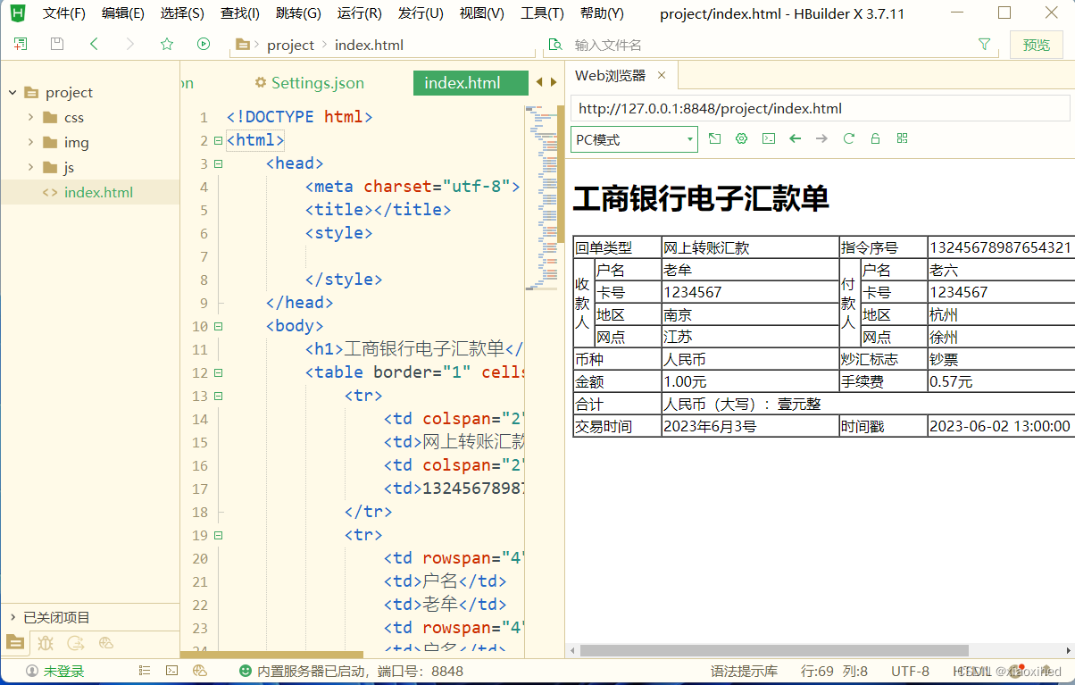Click the terminal icon in the status bar
The height and width of the screenshot is (685, 1075).
[x=172, y=671]
